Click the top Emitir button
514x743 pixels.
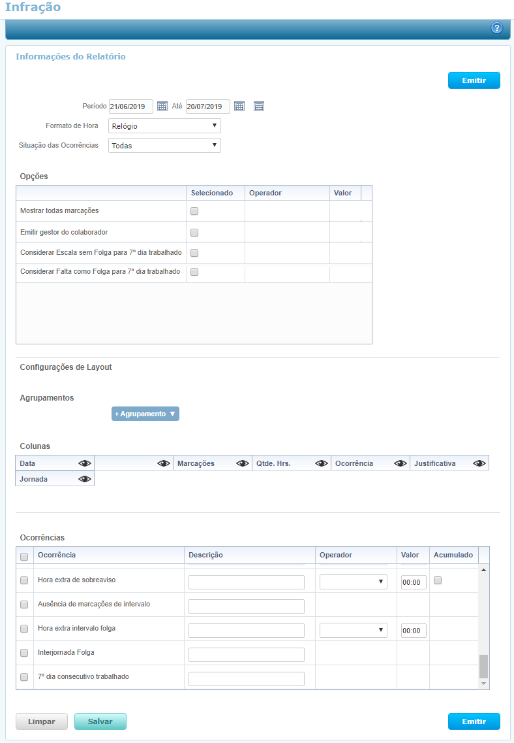coord(474,80)
